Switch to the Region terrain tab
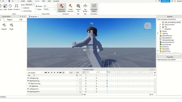 [x=10, y=20]
